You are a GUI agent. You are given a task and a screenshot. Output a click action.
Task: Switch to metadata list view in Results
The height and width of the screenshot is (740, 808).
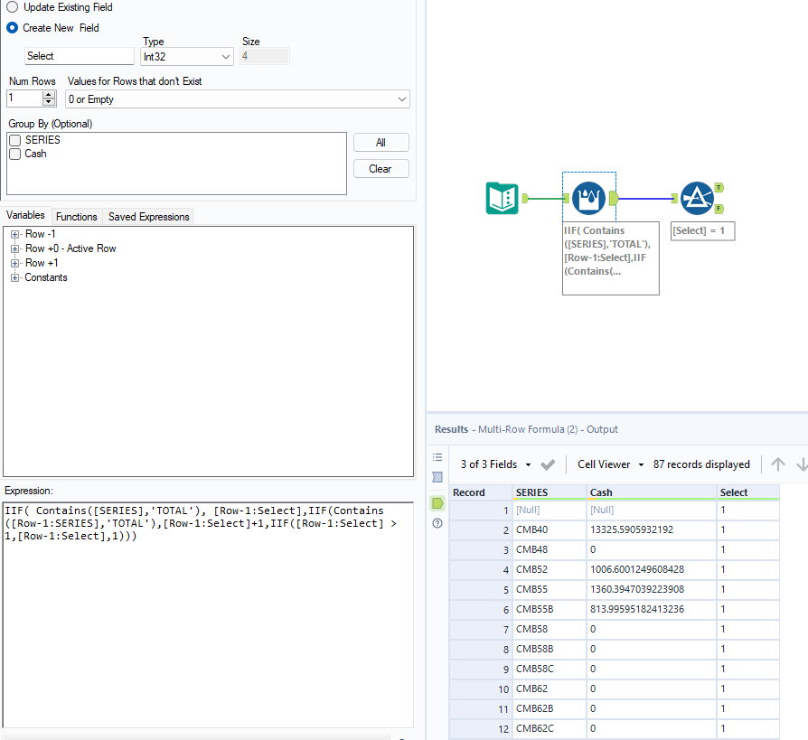437,456
